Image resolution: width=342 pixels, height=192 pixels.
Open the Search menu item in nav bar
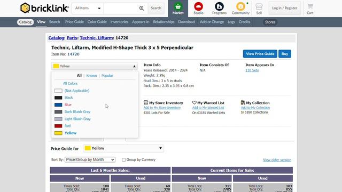55,22
